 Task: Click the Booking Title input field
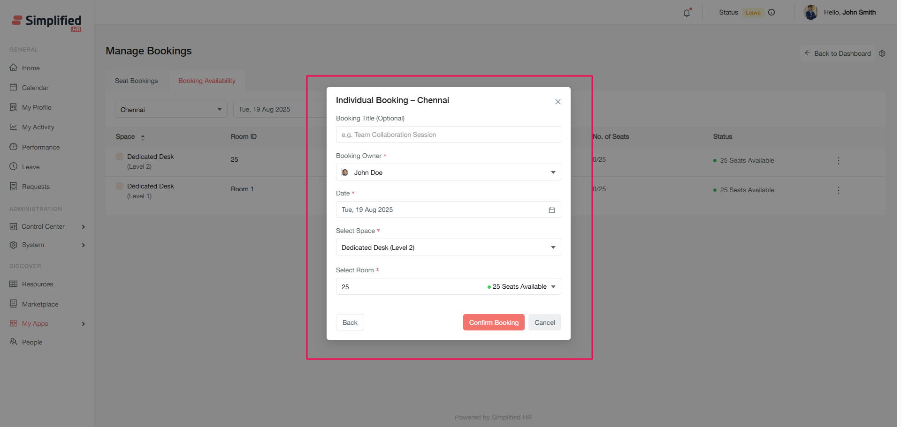[448, 135]
